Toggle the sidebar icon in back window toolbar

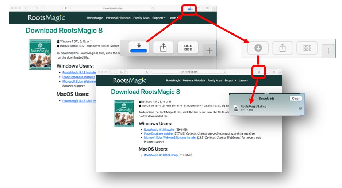pos(38,8)
